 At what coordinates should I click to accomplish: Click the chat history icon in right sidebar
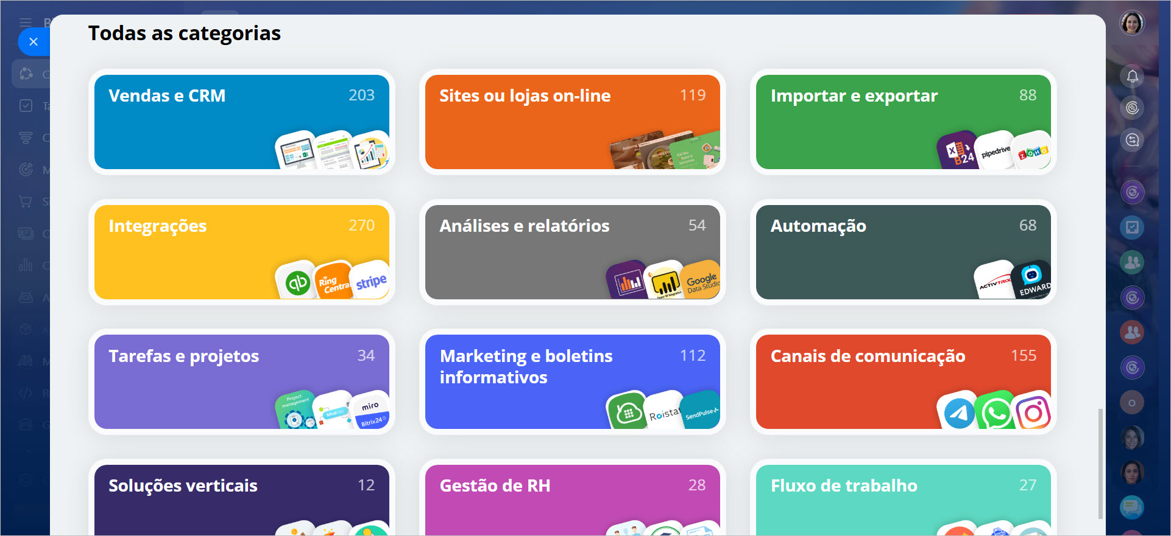pyautogui.click(x=1132, y=140)
